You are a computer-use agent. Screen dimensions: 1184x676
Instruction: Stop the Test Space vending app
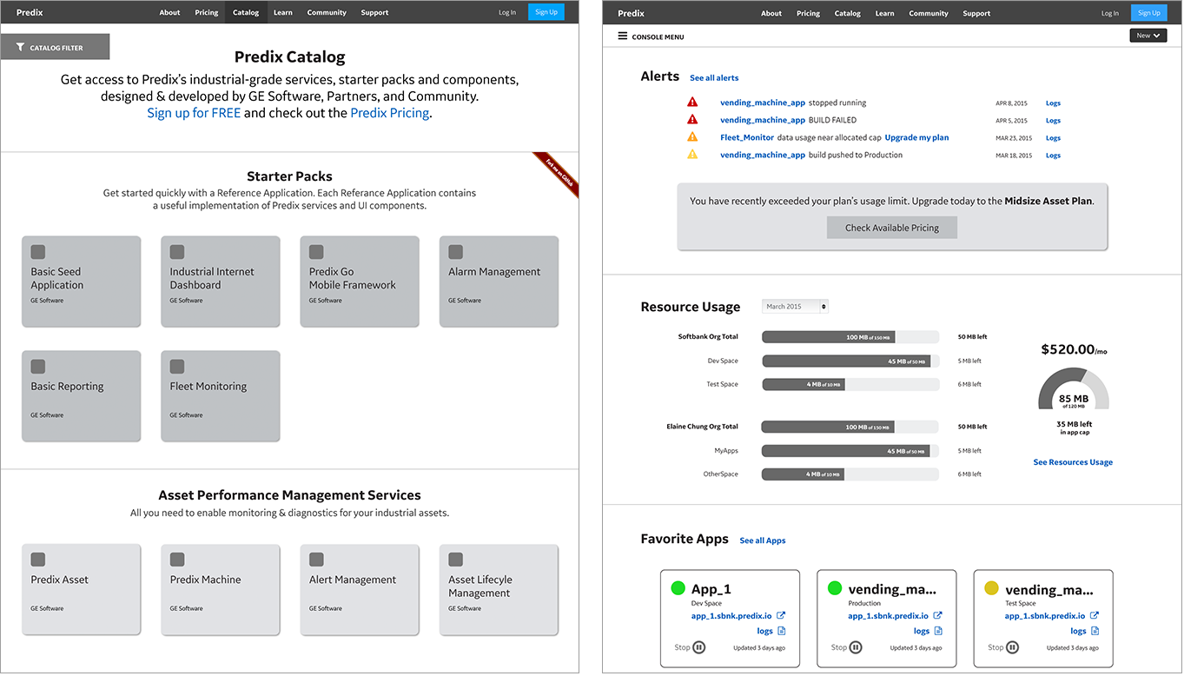click(1013, 647)
